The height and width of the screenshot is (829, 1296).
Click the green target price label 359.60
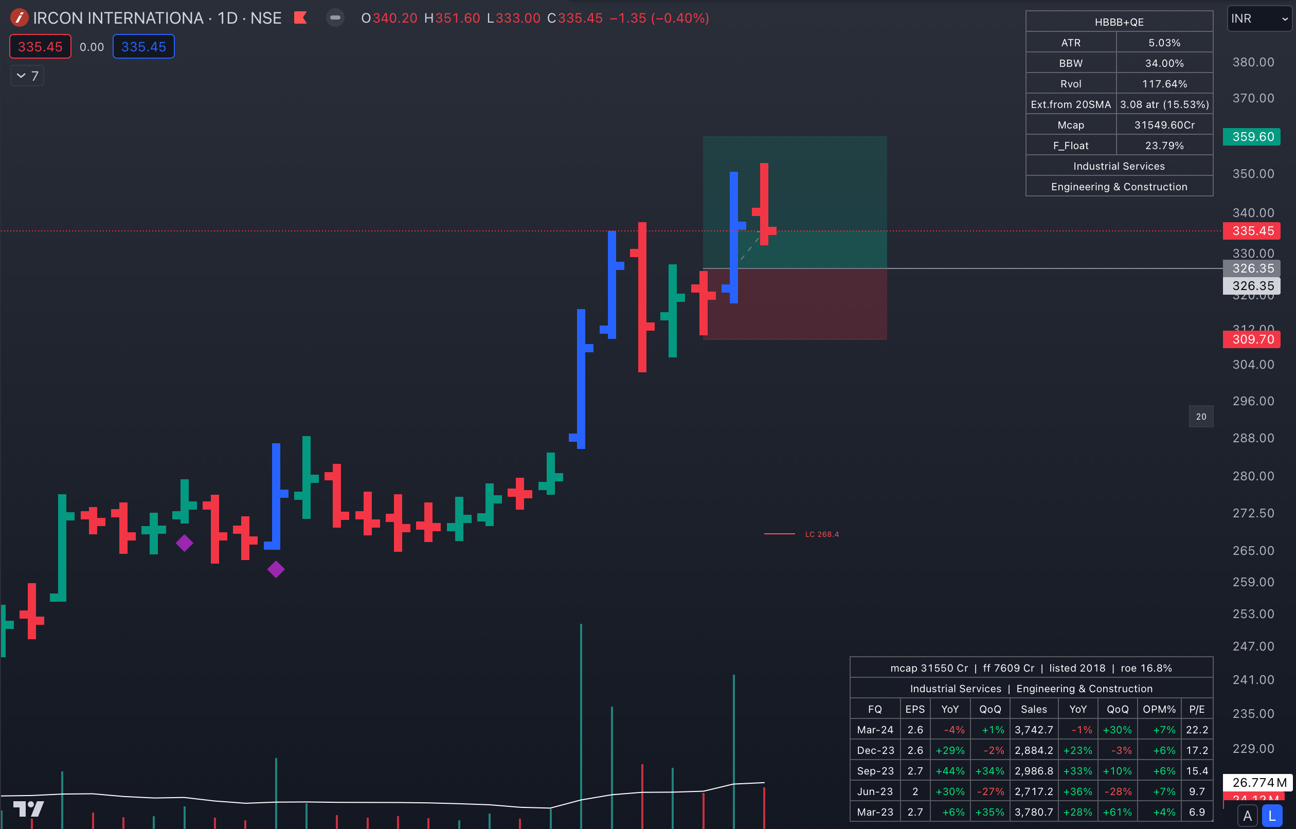coord(1251,137)
